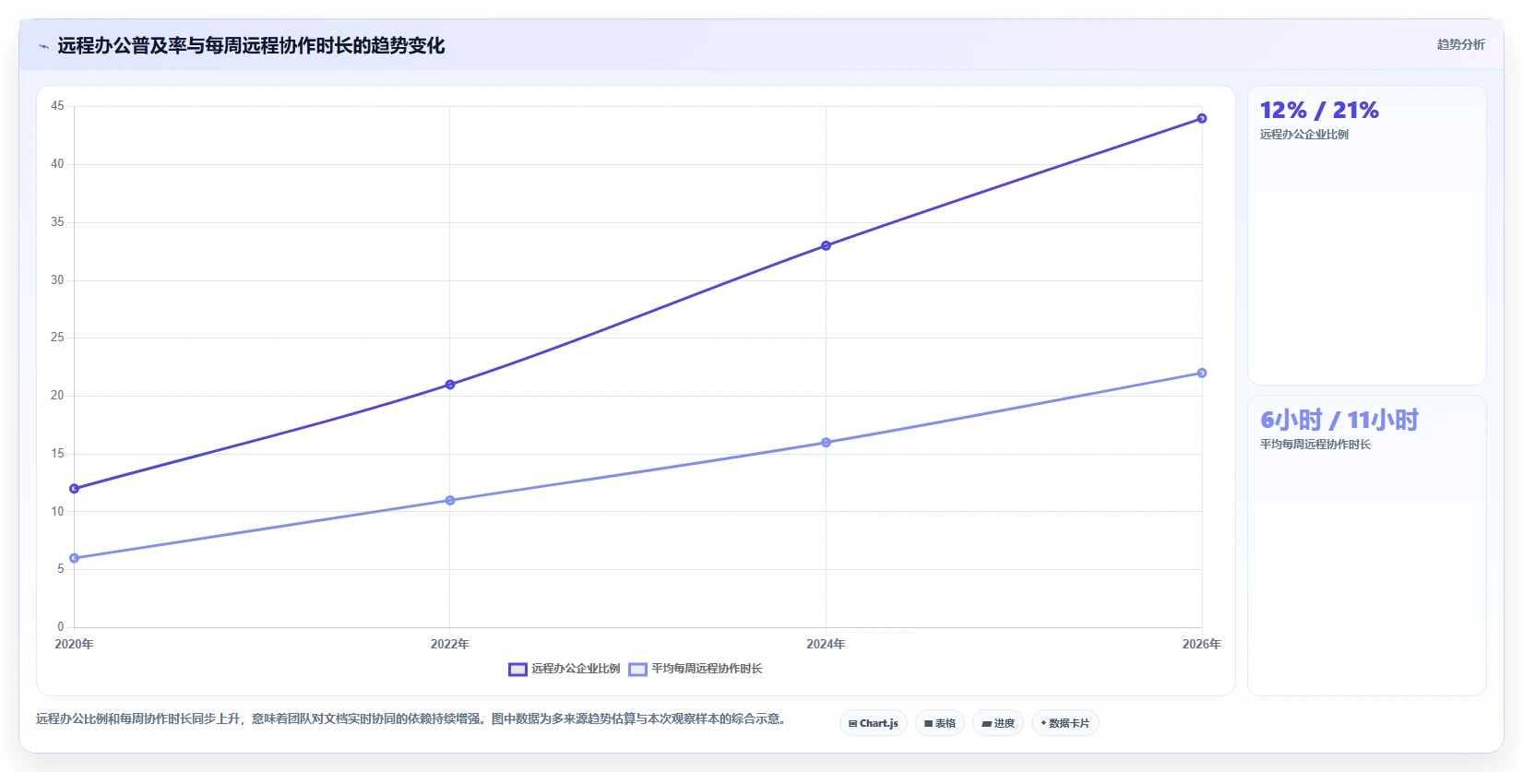Click the light purple legend swatch
Screen dimensions: 1523x772
[x=637, y=669]
